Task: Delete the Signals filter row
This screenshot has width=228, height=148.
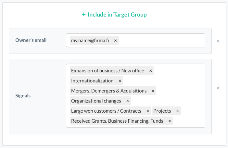Action: [x=218, y=88]
